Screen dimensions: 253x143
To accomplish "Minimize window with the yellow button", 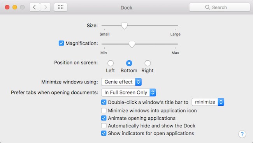I will (x=15, y=7).
